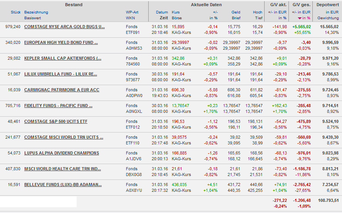Sort holdings by WP-Art header
Screen dimensions: 342x213
tap(132, 12)
